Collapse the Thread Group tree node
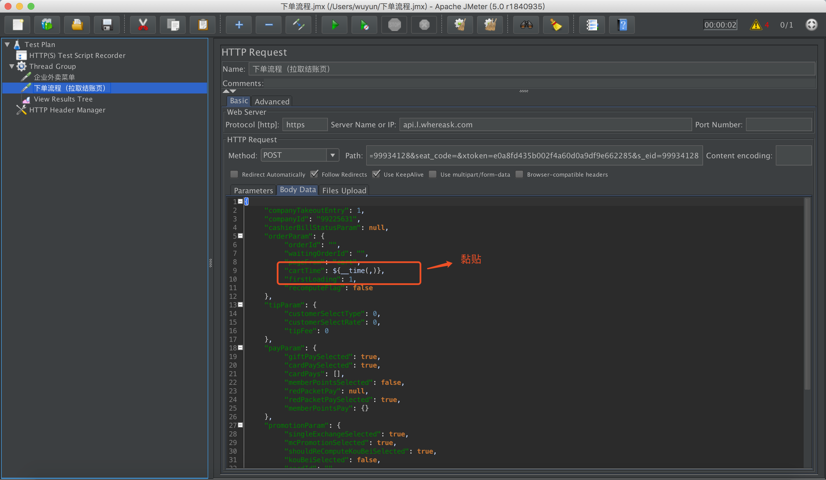 coord(12,66)
